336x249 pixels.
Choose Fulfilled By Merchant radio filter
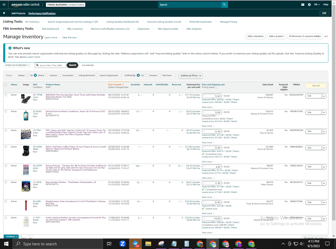pos(160,75)
